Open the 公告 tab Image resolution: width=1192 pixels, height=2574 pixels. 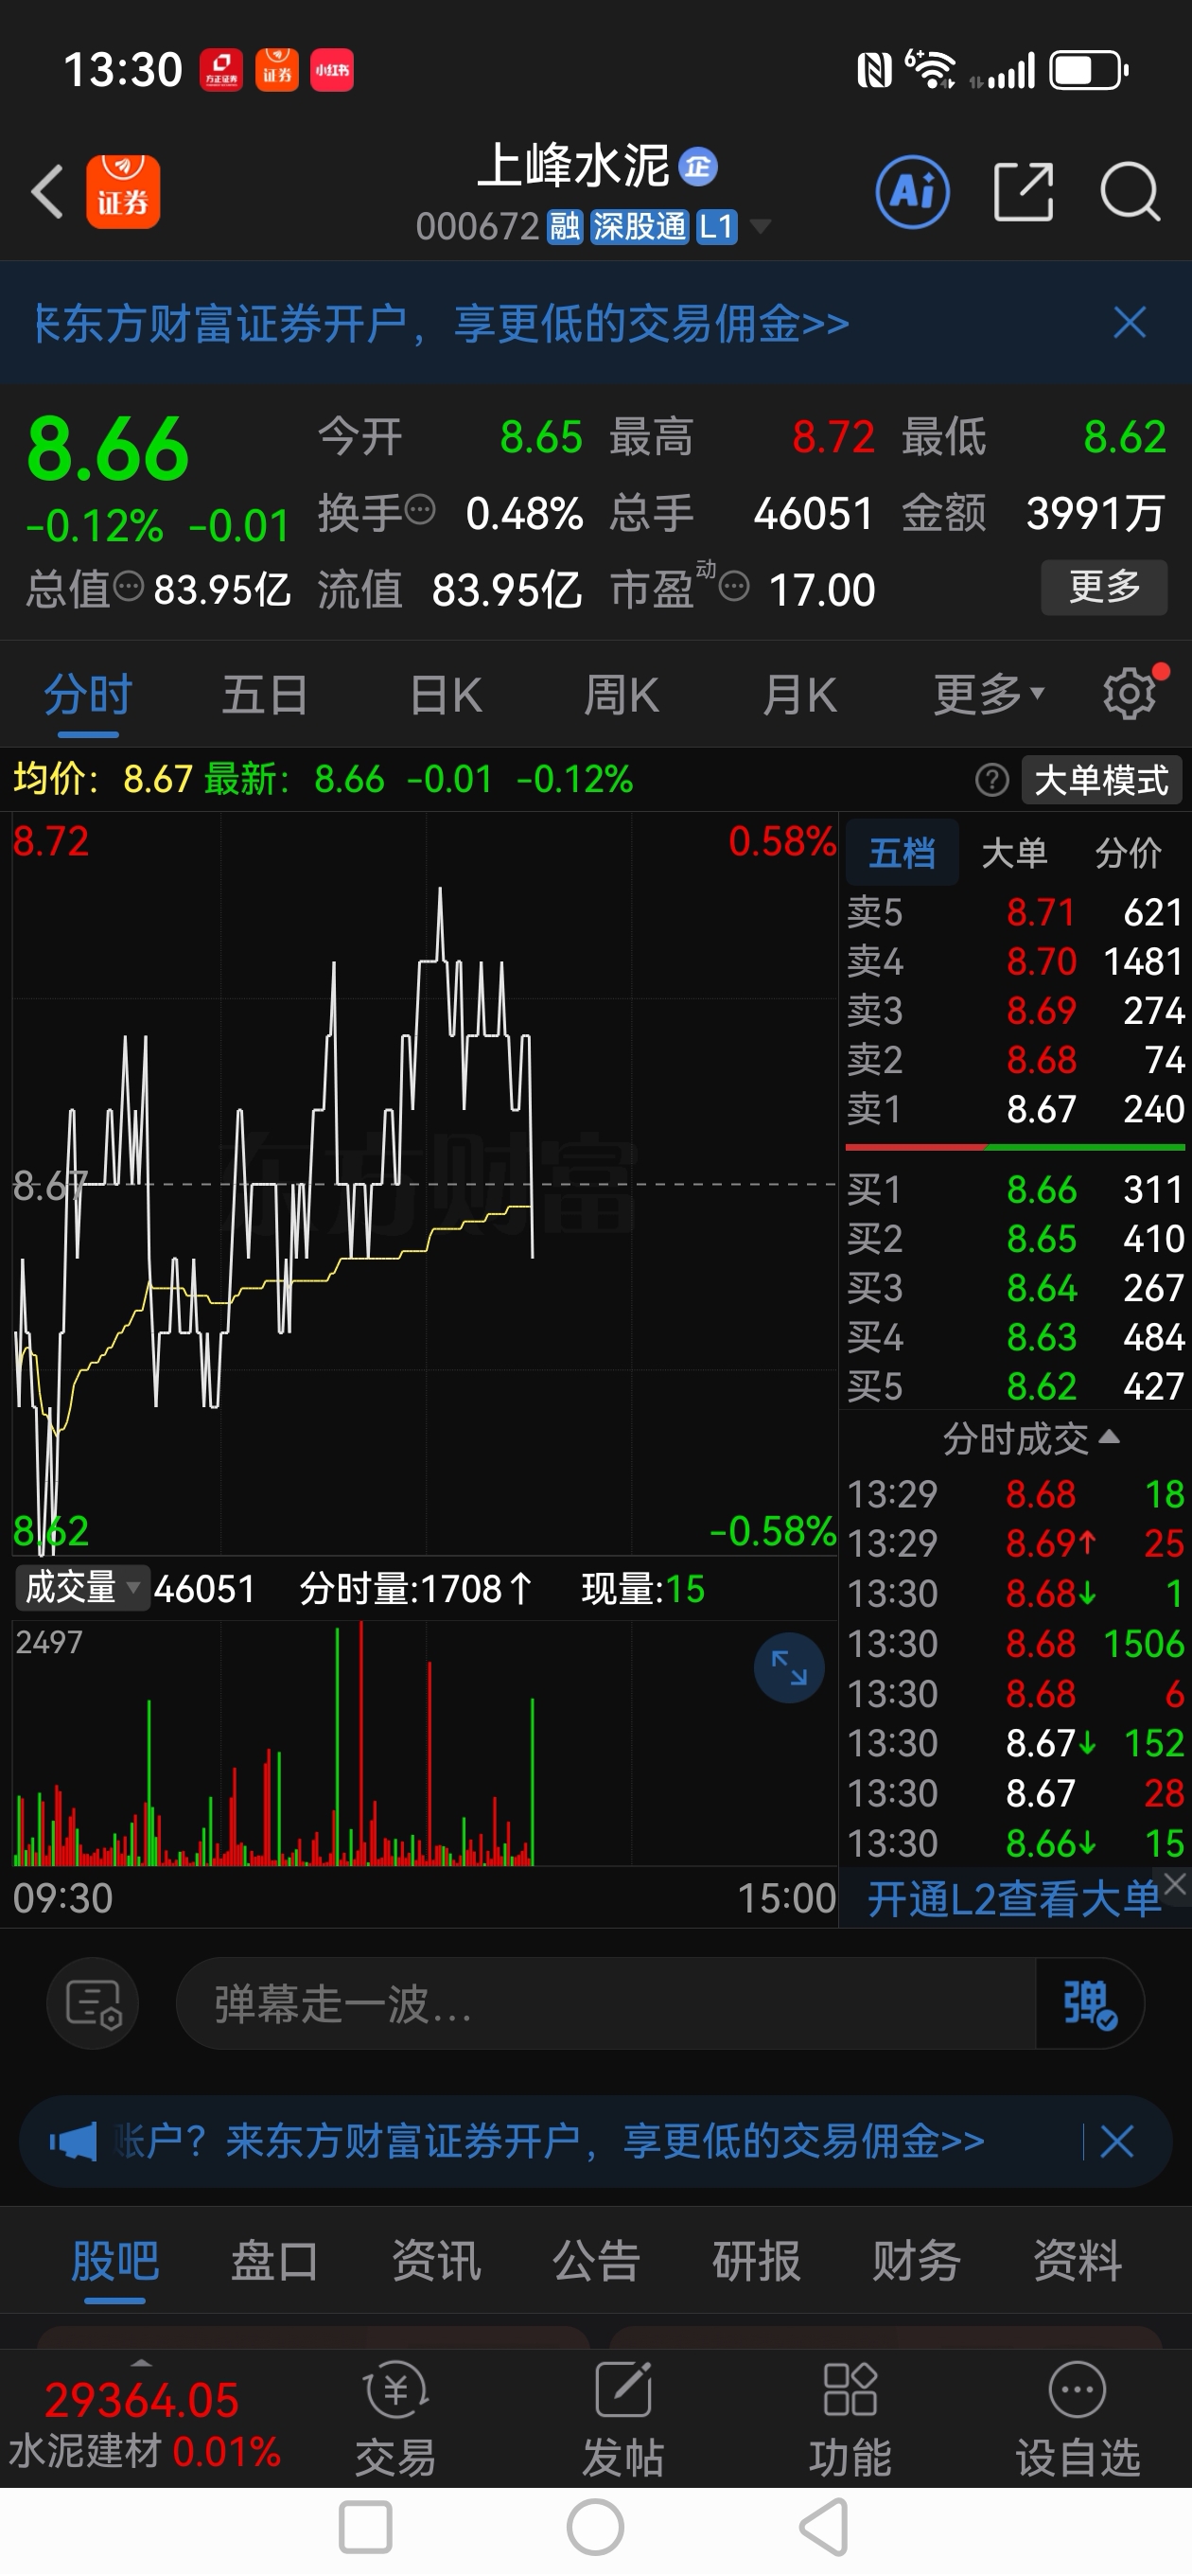[x=597, y=2262]
